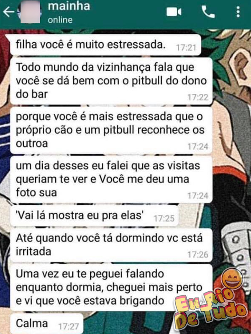Tap the chat wallpaper beside the messages
This screenshot has width=251, height=334.
pyautogui.click(x=232, y=149)
